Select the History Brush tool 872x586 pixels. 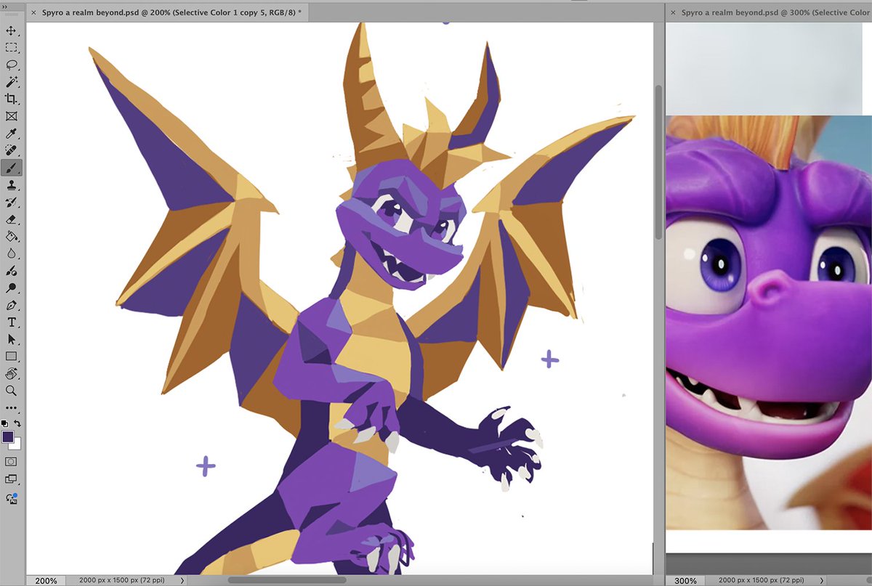pyautogui.click(x=12, y=202)
